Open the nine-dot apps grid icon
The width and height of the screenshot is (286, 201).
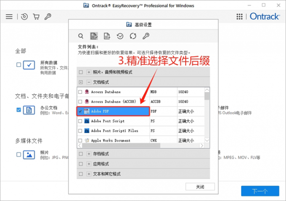click(239, 16)
